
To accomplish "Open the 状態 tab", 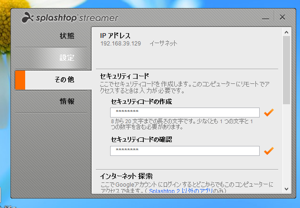I will (x=51, y=36).
